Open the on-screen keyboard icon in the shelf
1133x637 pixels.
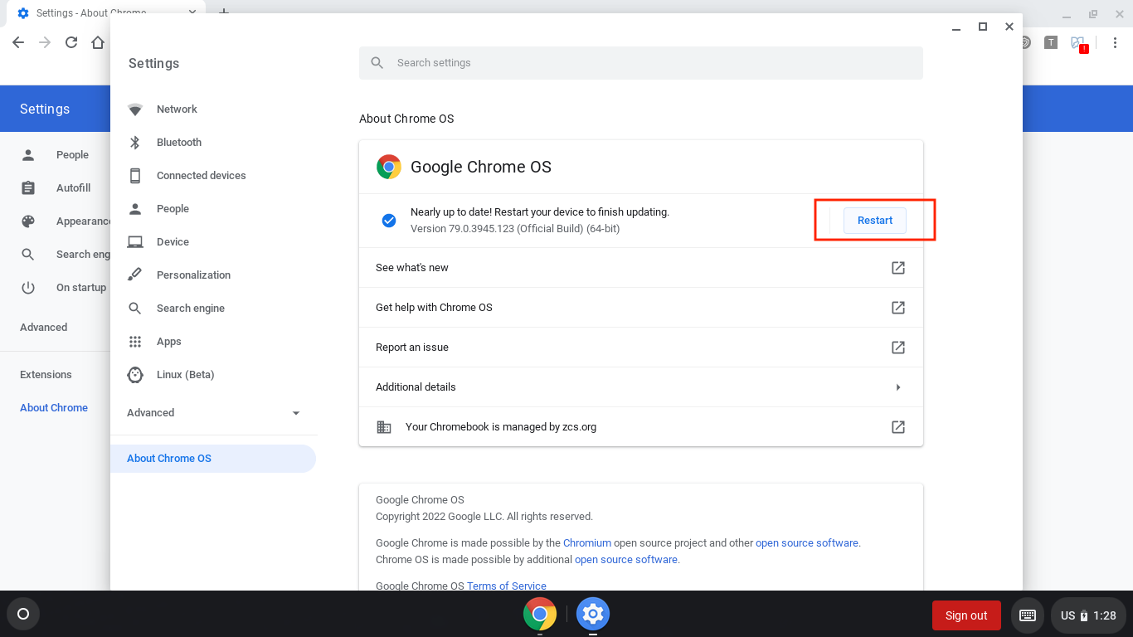[x=1028, y=615]
